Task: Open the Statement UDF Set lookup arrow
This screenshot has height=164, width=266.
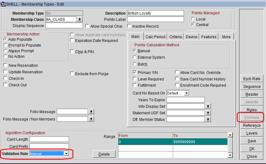Action: tap(208, 113)
